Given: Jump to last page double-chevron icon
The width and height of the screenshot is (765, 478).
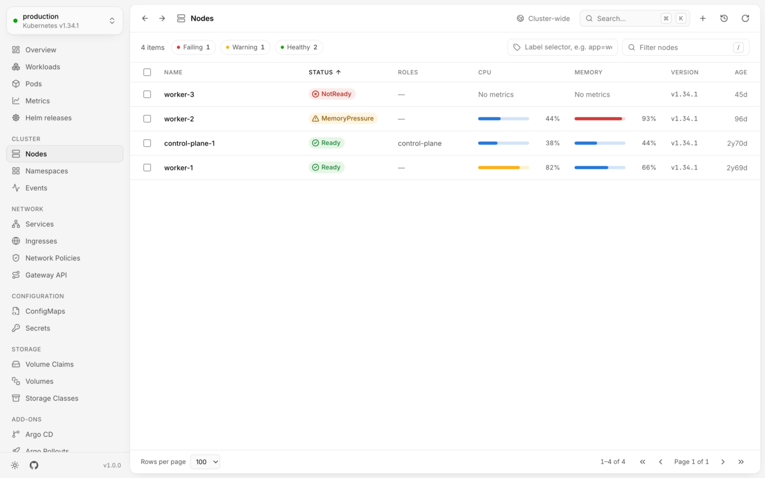Looking at the screenshot, I should coord(741,462).
